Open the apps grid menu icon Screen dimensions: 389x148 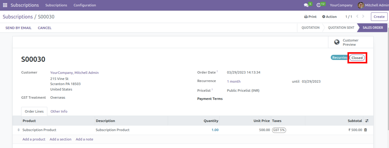(x=5, y=5)
